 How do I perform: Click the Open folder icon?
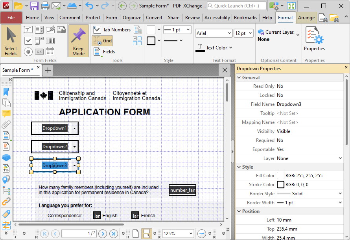tap(18, 6)
